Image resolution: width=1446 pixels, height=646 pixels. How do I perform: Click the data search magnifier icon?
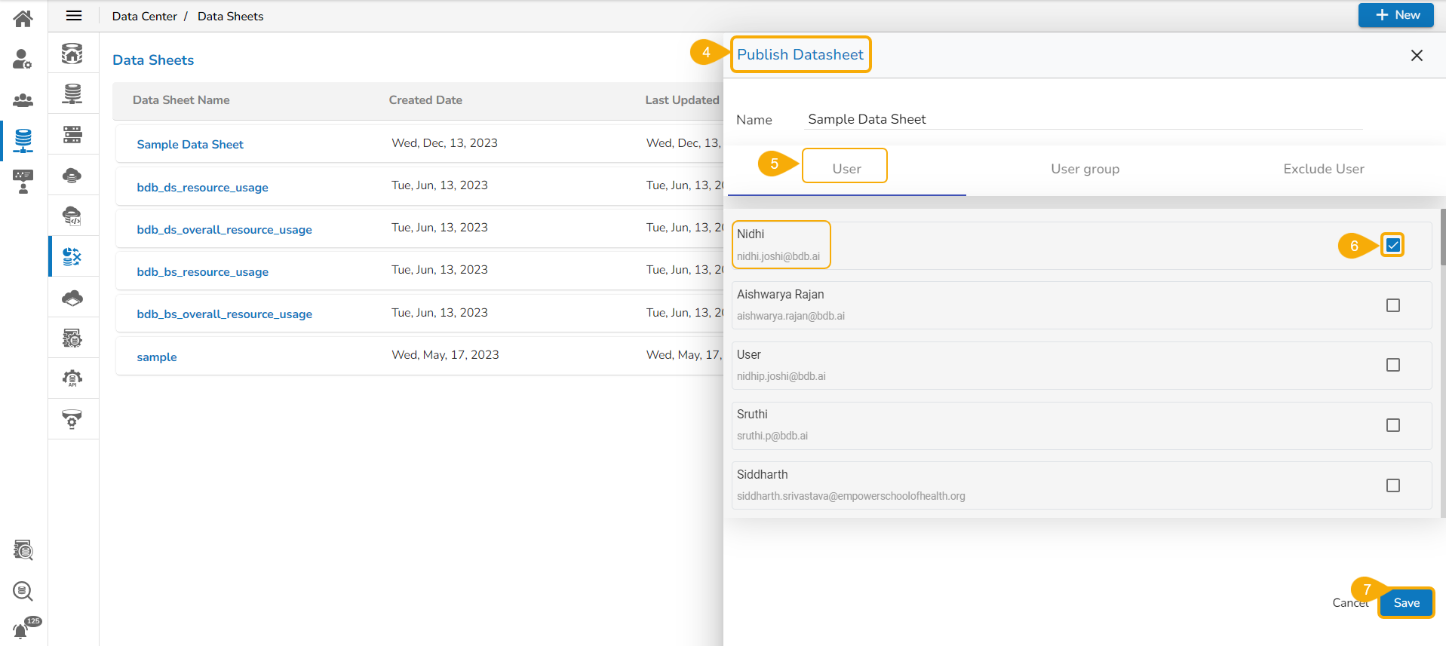pyautogui.click(x=23, y=591)
